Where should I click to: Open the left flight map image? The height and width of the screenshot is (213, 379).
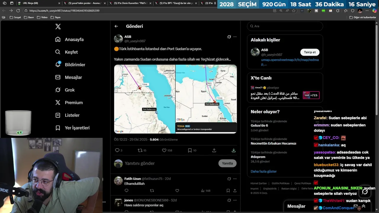click(x=144, y=99)
